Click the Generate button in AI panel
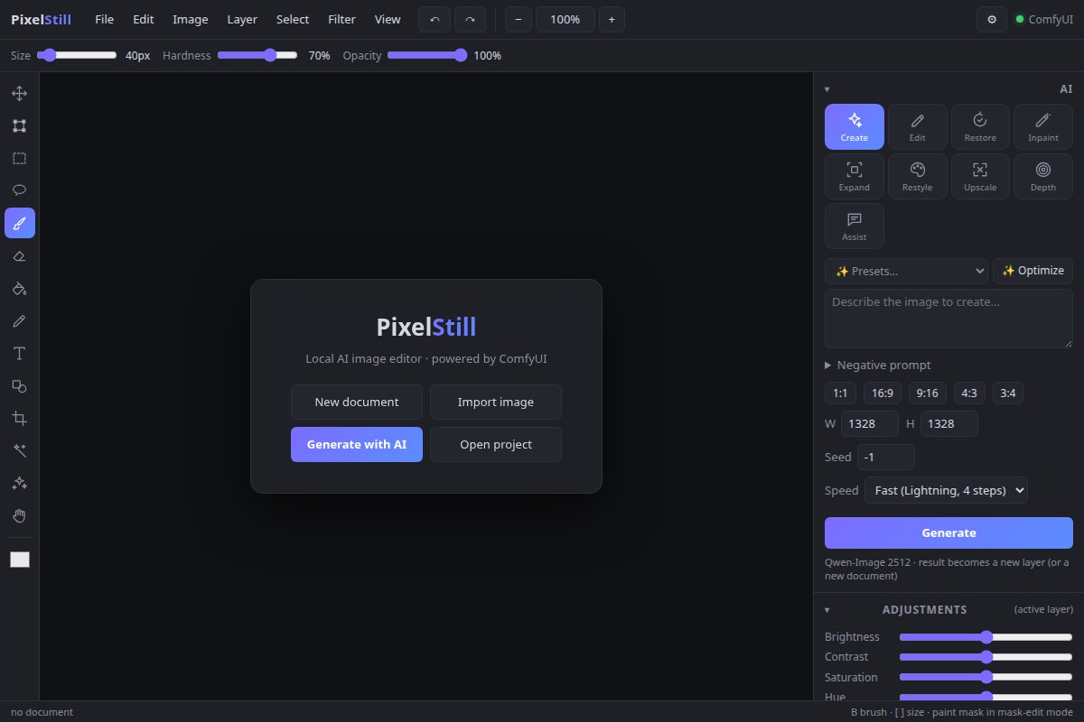 pos(948,532)
